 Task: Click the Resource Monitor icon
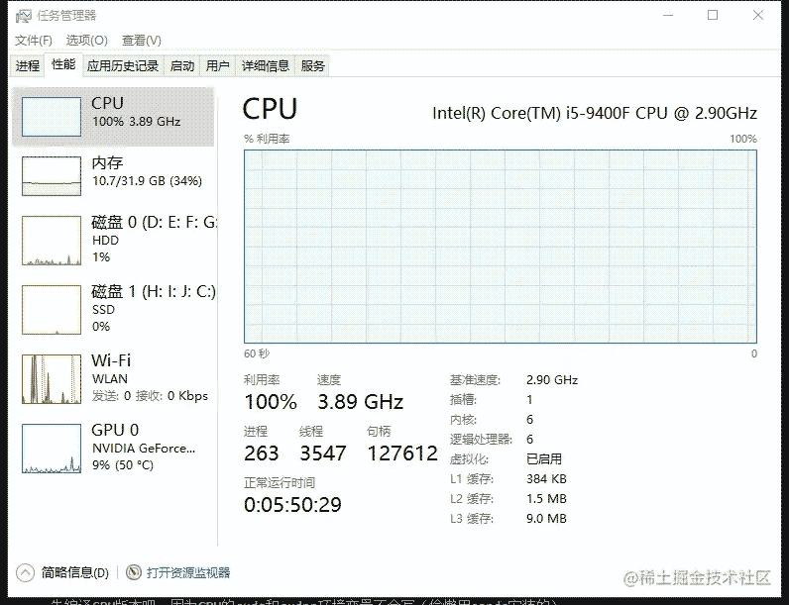134,572
